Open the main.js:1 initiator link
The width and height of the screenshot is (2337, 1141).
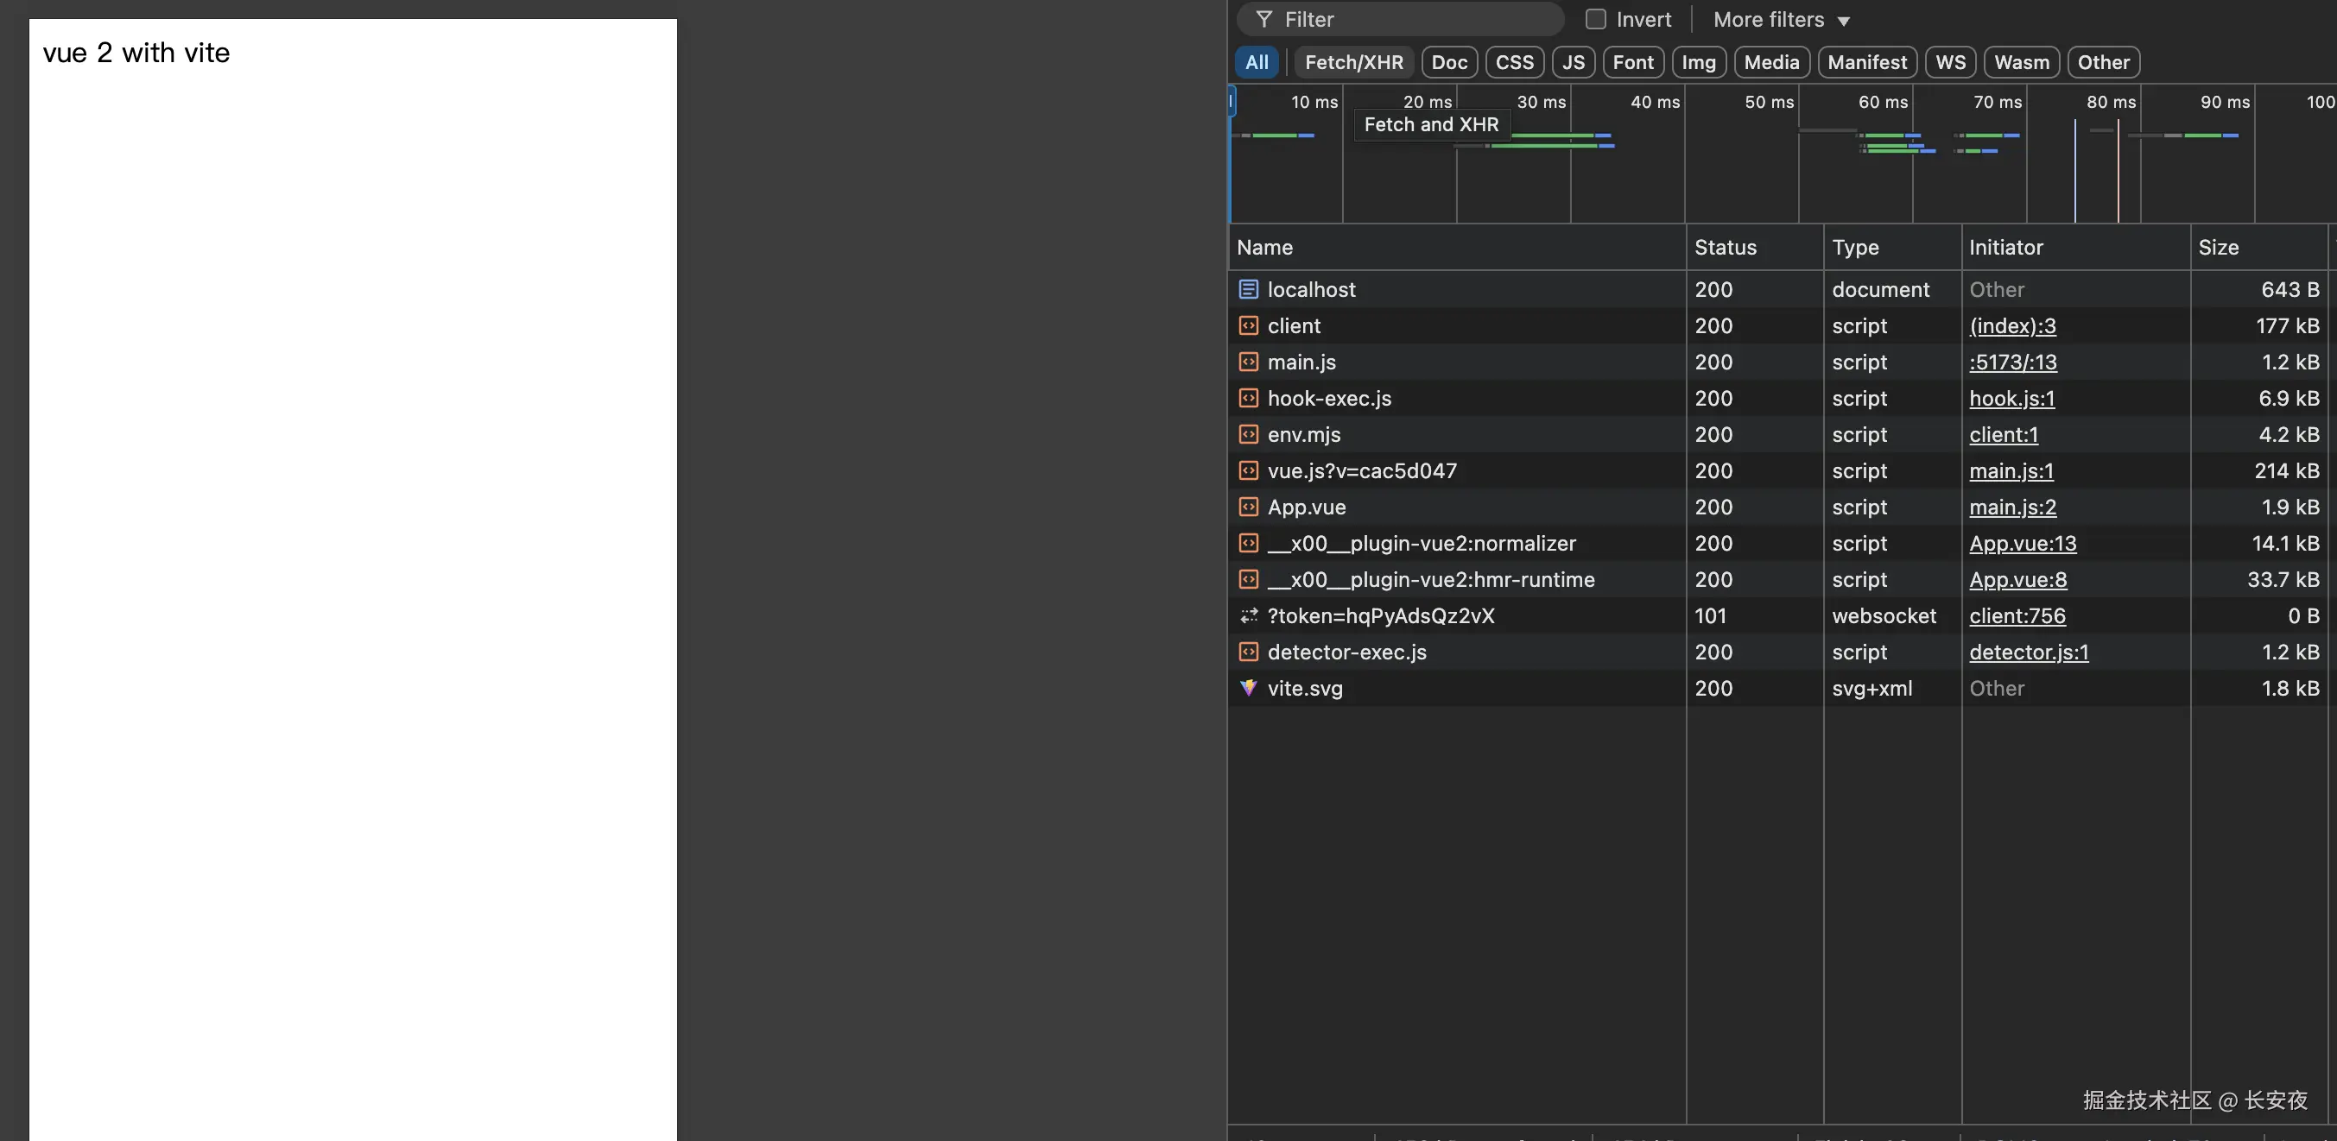[x=2011, y=470]
